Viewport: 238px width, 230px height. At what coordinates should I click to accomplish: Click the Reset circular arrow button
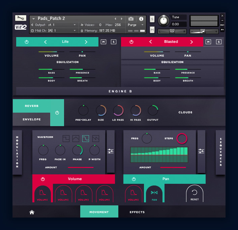195,194
